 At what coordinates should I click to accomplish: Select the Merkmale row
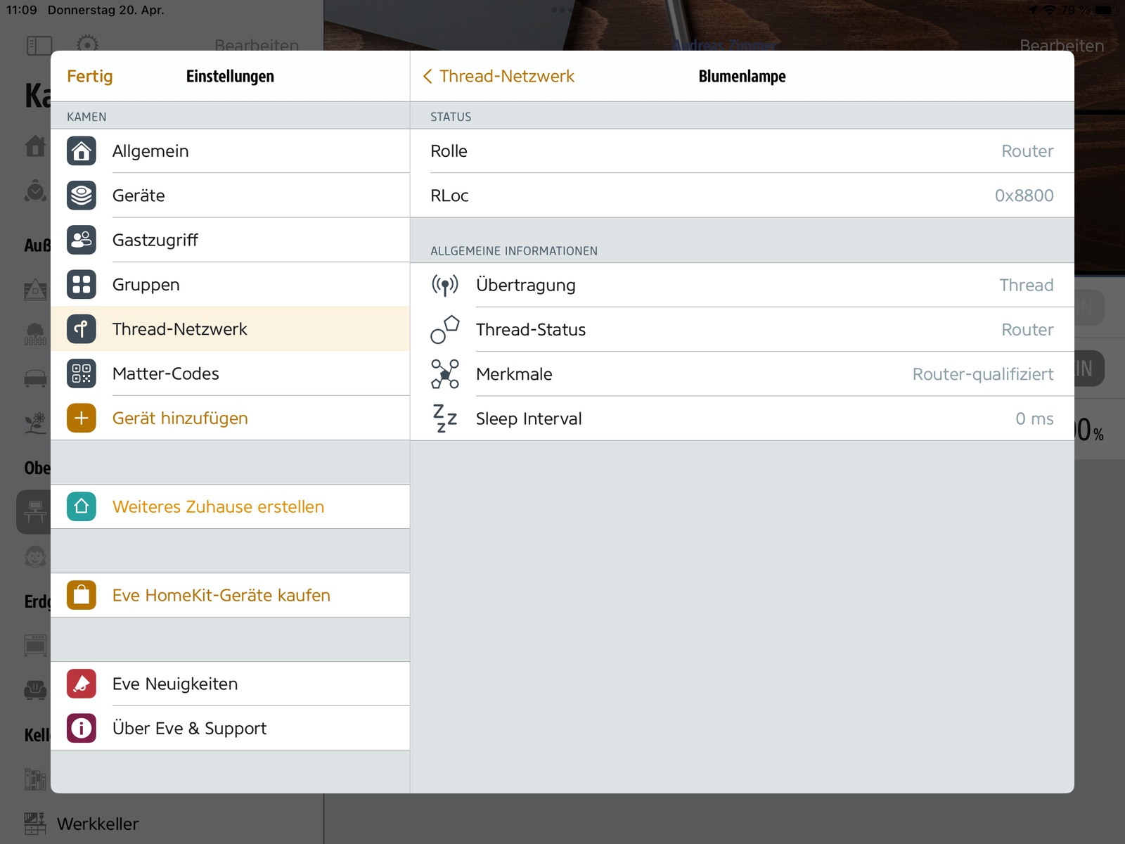(742, 374)
